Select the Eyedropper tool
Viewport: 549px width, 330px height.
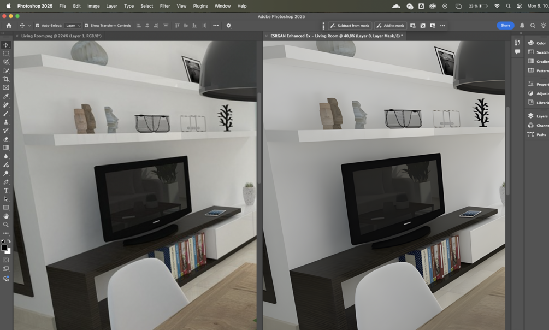[6, 96]
